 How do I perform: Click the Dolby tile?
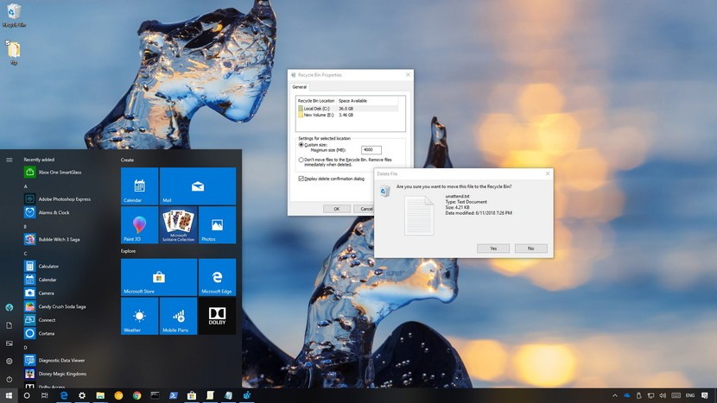217,316
